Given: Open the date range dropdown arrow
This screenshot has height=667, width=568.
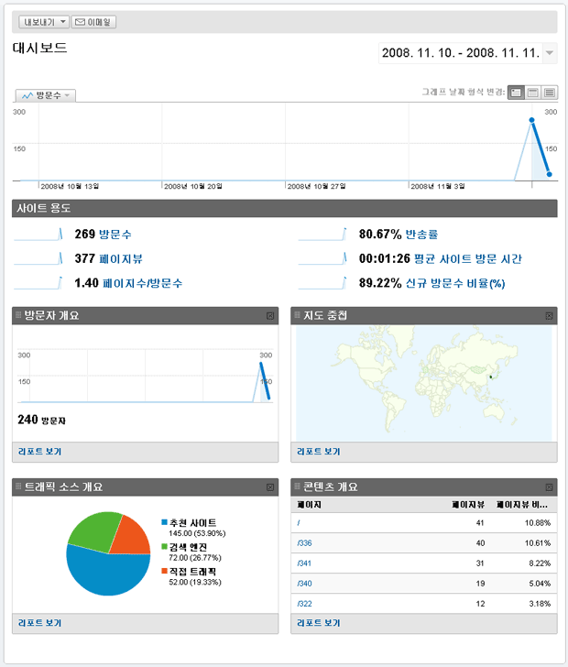Looking at the screenshot, I should click(x=550, y=53).
